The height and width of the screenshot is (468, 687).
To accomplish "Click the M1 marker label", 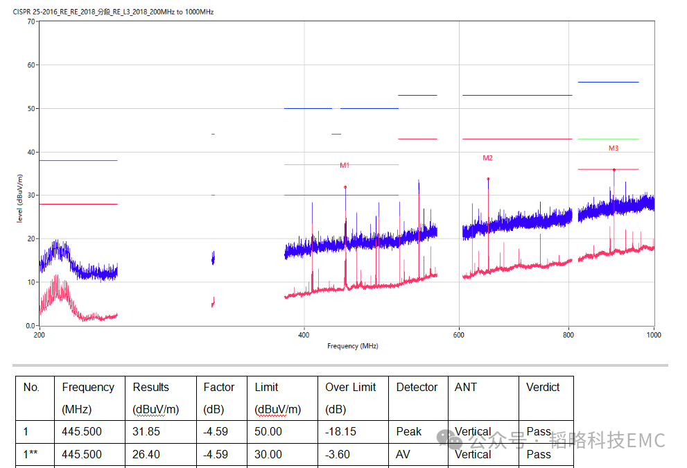I will [x=345, y=166].
